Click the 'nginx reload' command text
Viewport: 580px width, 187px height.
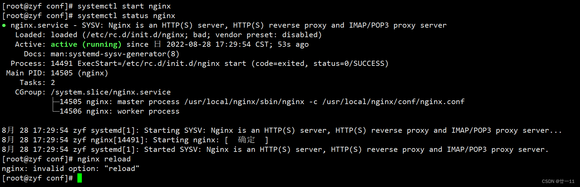click(104, 159)
